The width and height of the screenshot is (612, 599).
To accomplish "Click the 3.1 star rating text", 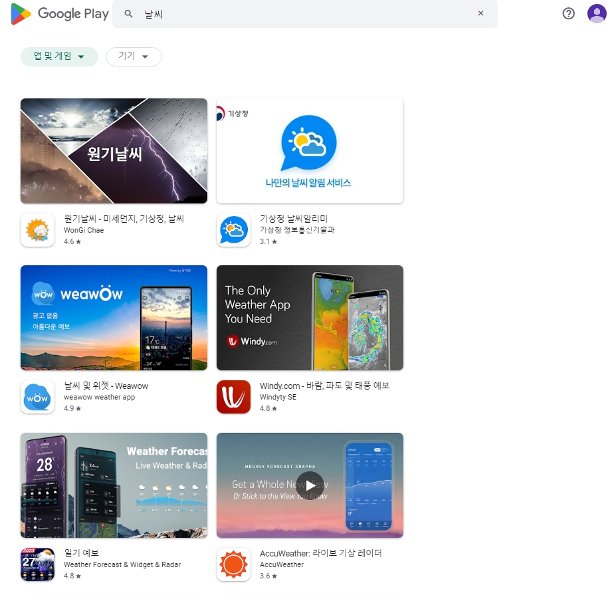I will click(268, 241).
